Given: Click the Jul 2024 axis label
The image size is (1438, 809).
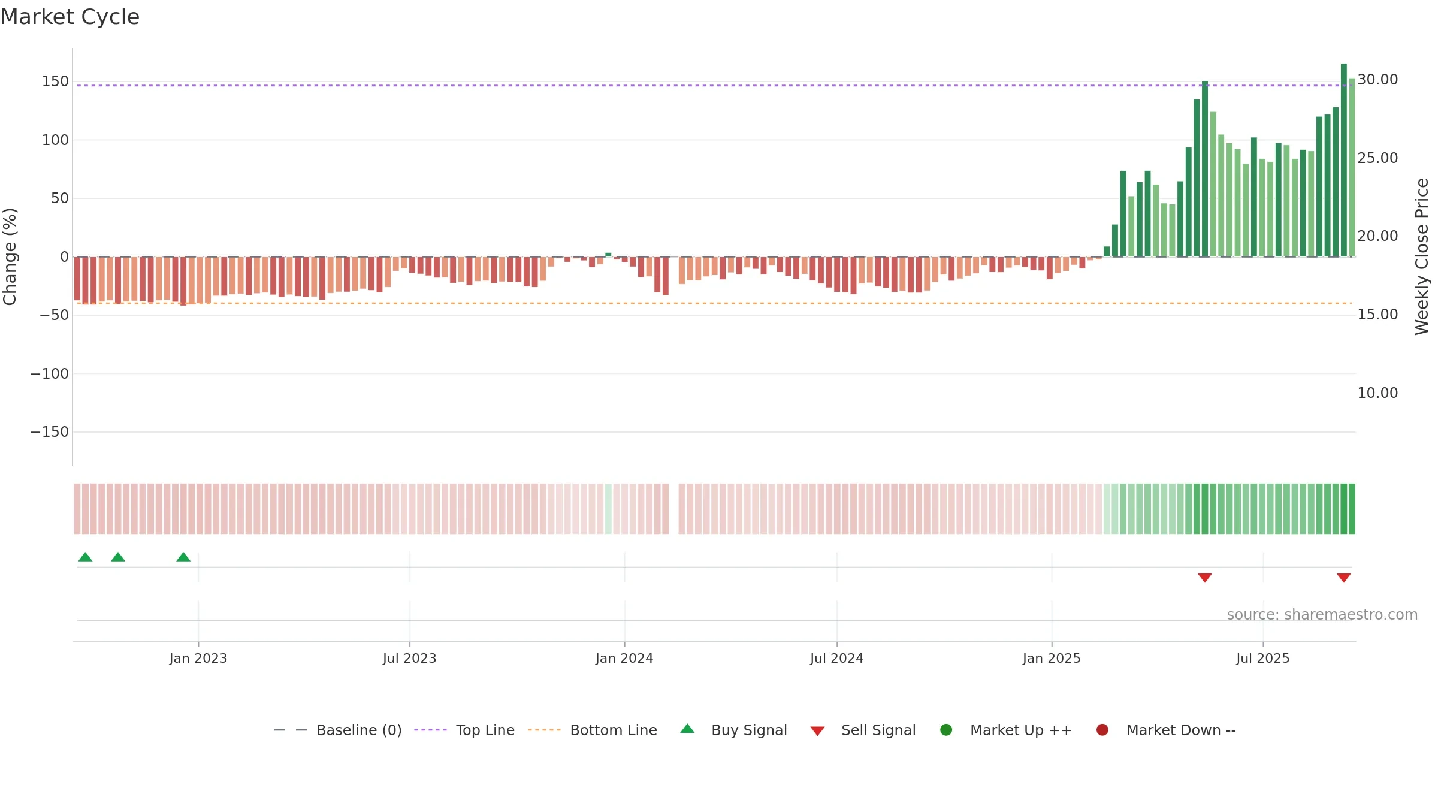Looking at the screenshot, I should [837, 659].
